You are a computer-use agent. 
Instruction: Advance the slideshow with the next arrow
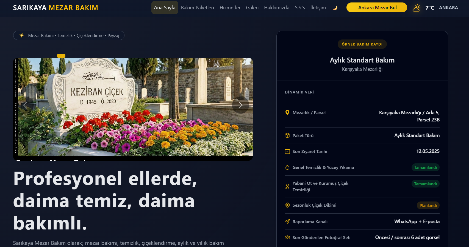point(241,105)
